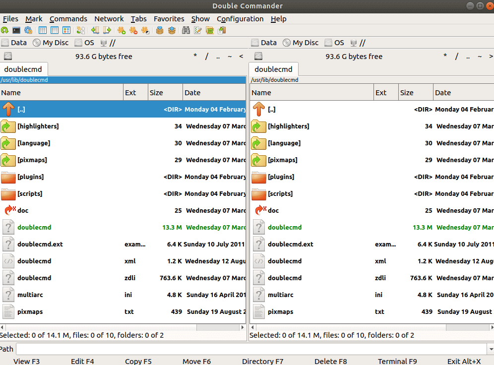Screen dimensions: 494x365
Task: Open a terminal from the toolbar
Action: (x=16, y=30)
